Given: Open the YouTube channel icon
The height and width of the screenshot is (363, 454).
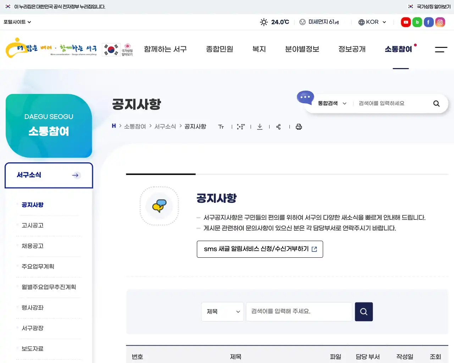Looking at the screenshot, I should 406,22.
